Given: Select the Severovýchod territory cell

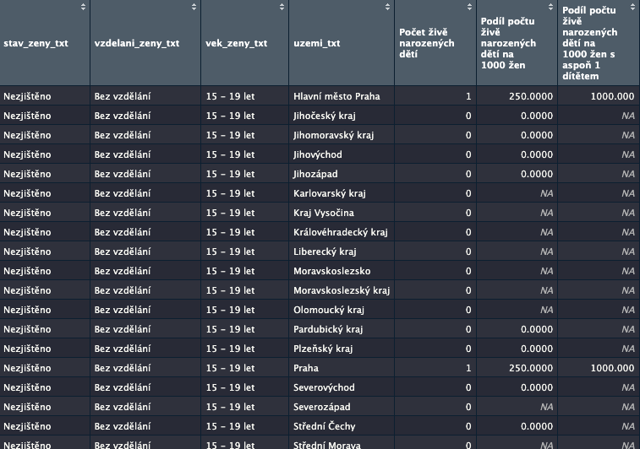Looking at the screenshot, I should [x=324, y=387].
